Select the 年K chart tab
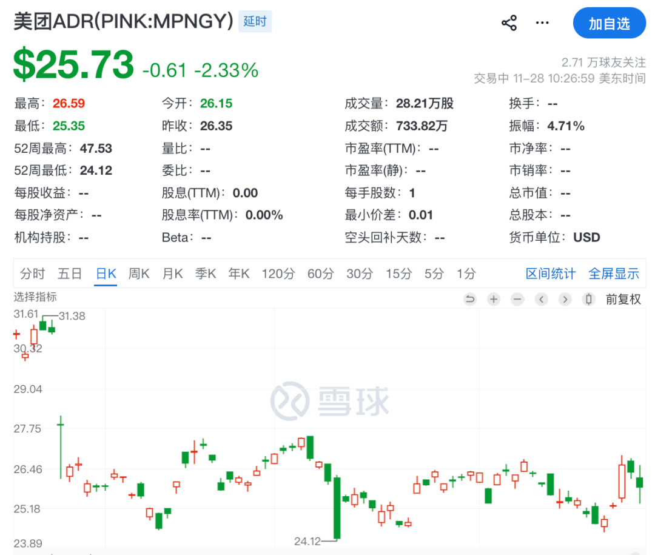 coord(239,274)
